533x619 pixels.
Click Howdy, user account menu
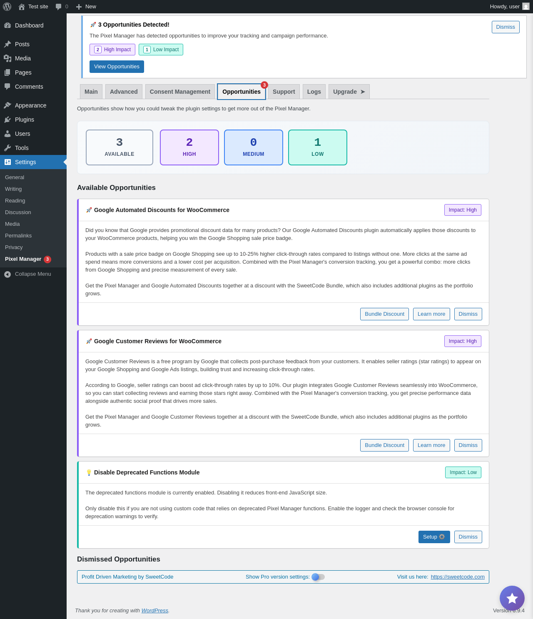click(x=509, y=7)
